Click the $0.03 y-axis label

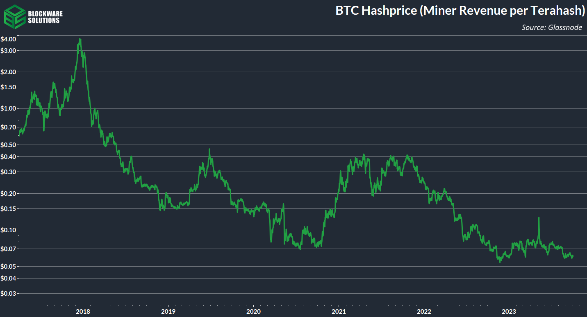coord(8,294)
